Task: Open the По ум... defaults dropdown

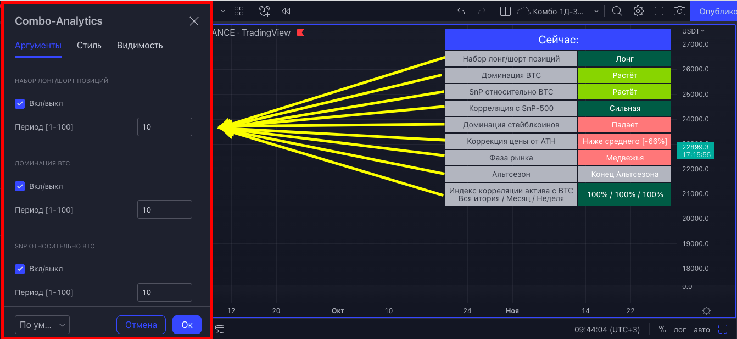Action: (x=42, y=325)
